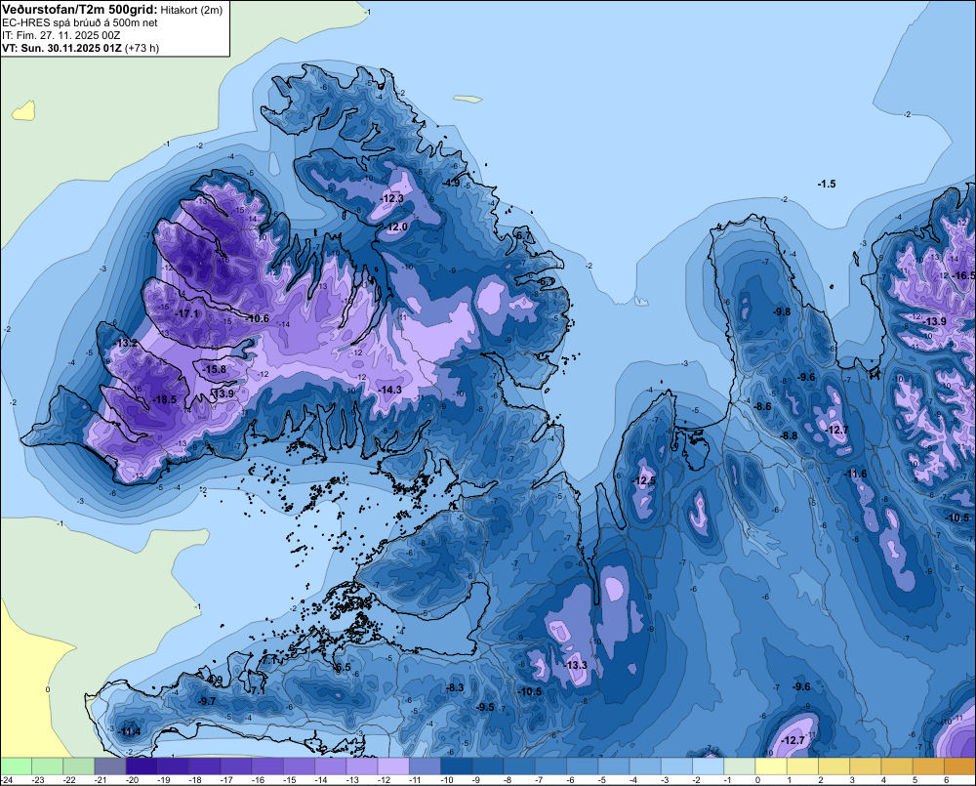Screen dimensions: 976x786
Task: Click the 'Veðurstofan/T2m 500grid:' title text
Action: pos(80,9)
